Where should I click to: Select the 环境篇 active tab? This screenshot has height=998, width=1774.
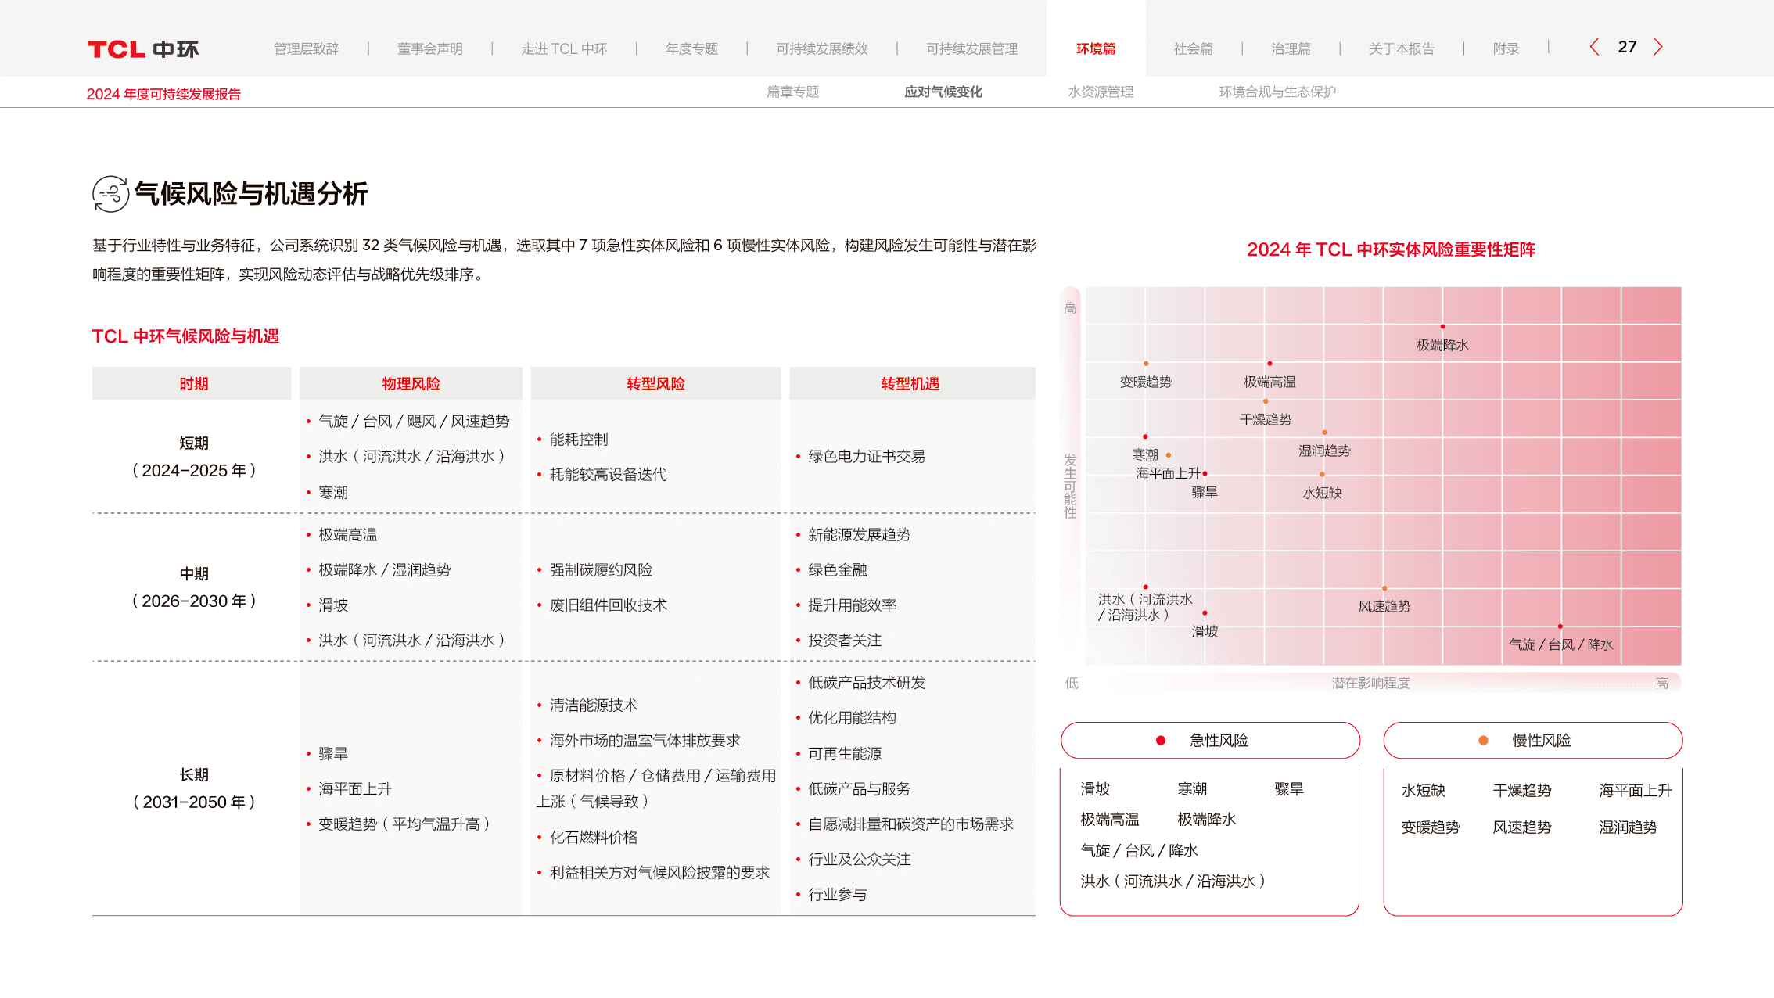click(1095, 48)
